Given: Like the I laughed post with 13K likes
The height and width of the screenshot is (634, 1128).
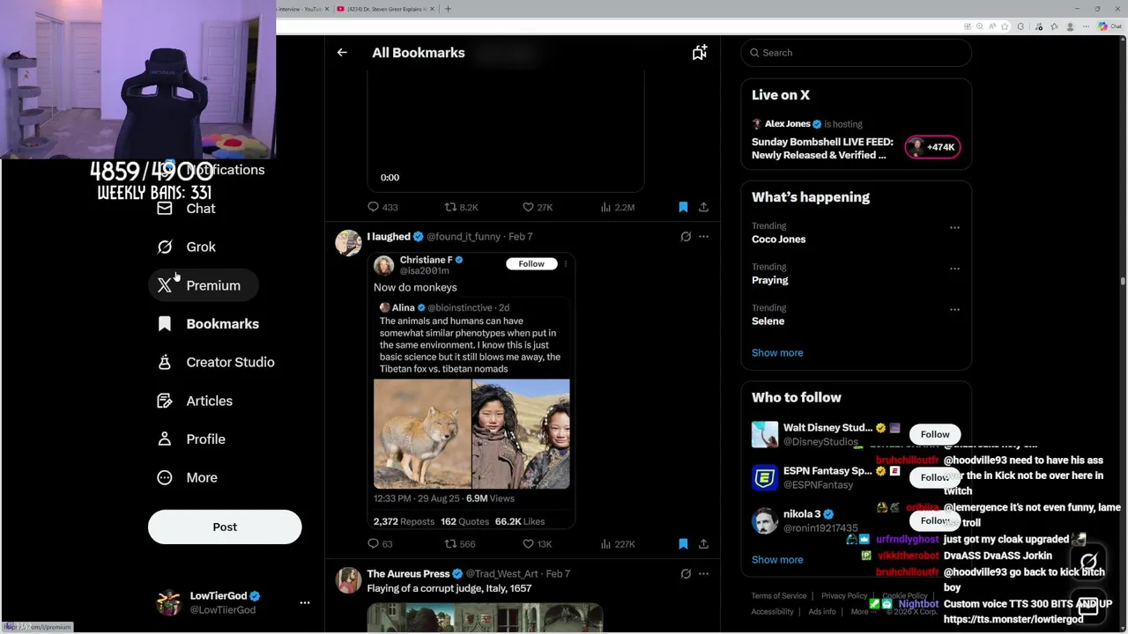Looking at the screenshot, I should click(538, 544).
